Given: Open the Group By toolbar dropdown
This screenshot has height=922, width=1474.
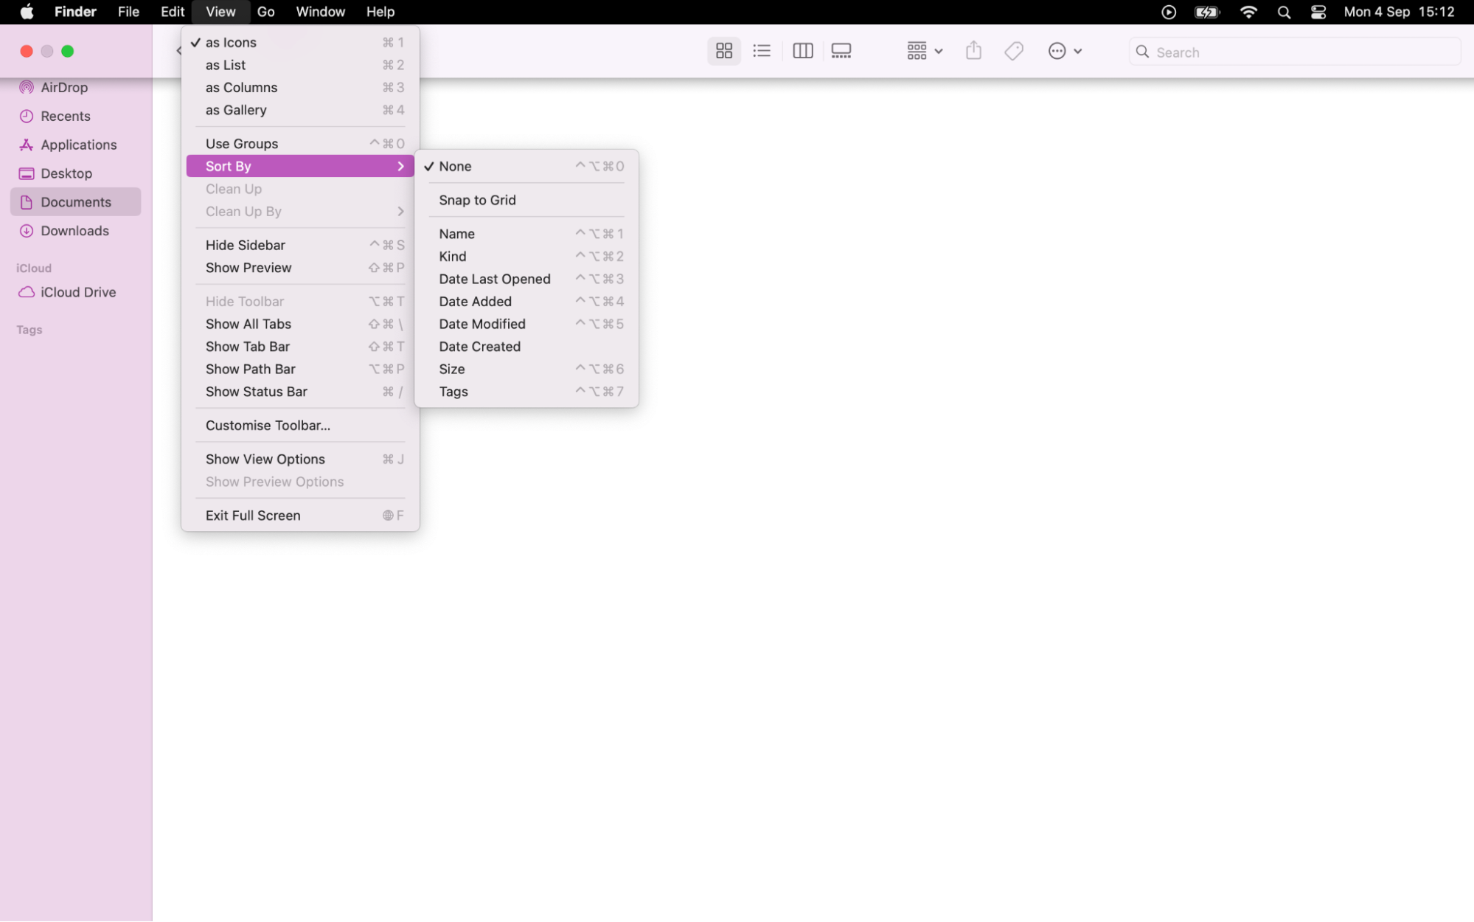Looking at the screenshot, I should pos(924,51).
